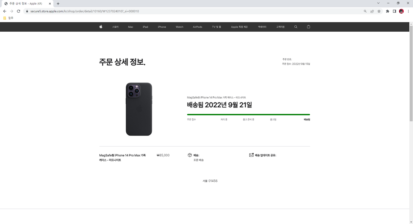This screenshot has width=413, height=224.
Task: Open the AirPods menu item
Action: (x=198, y=27)
